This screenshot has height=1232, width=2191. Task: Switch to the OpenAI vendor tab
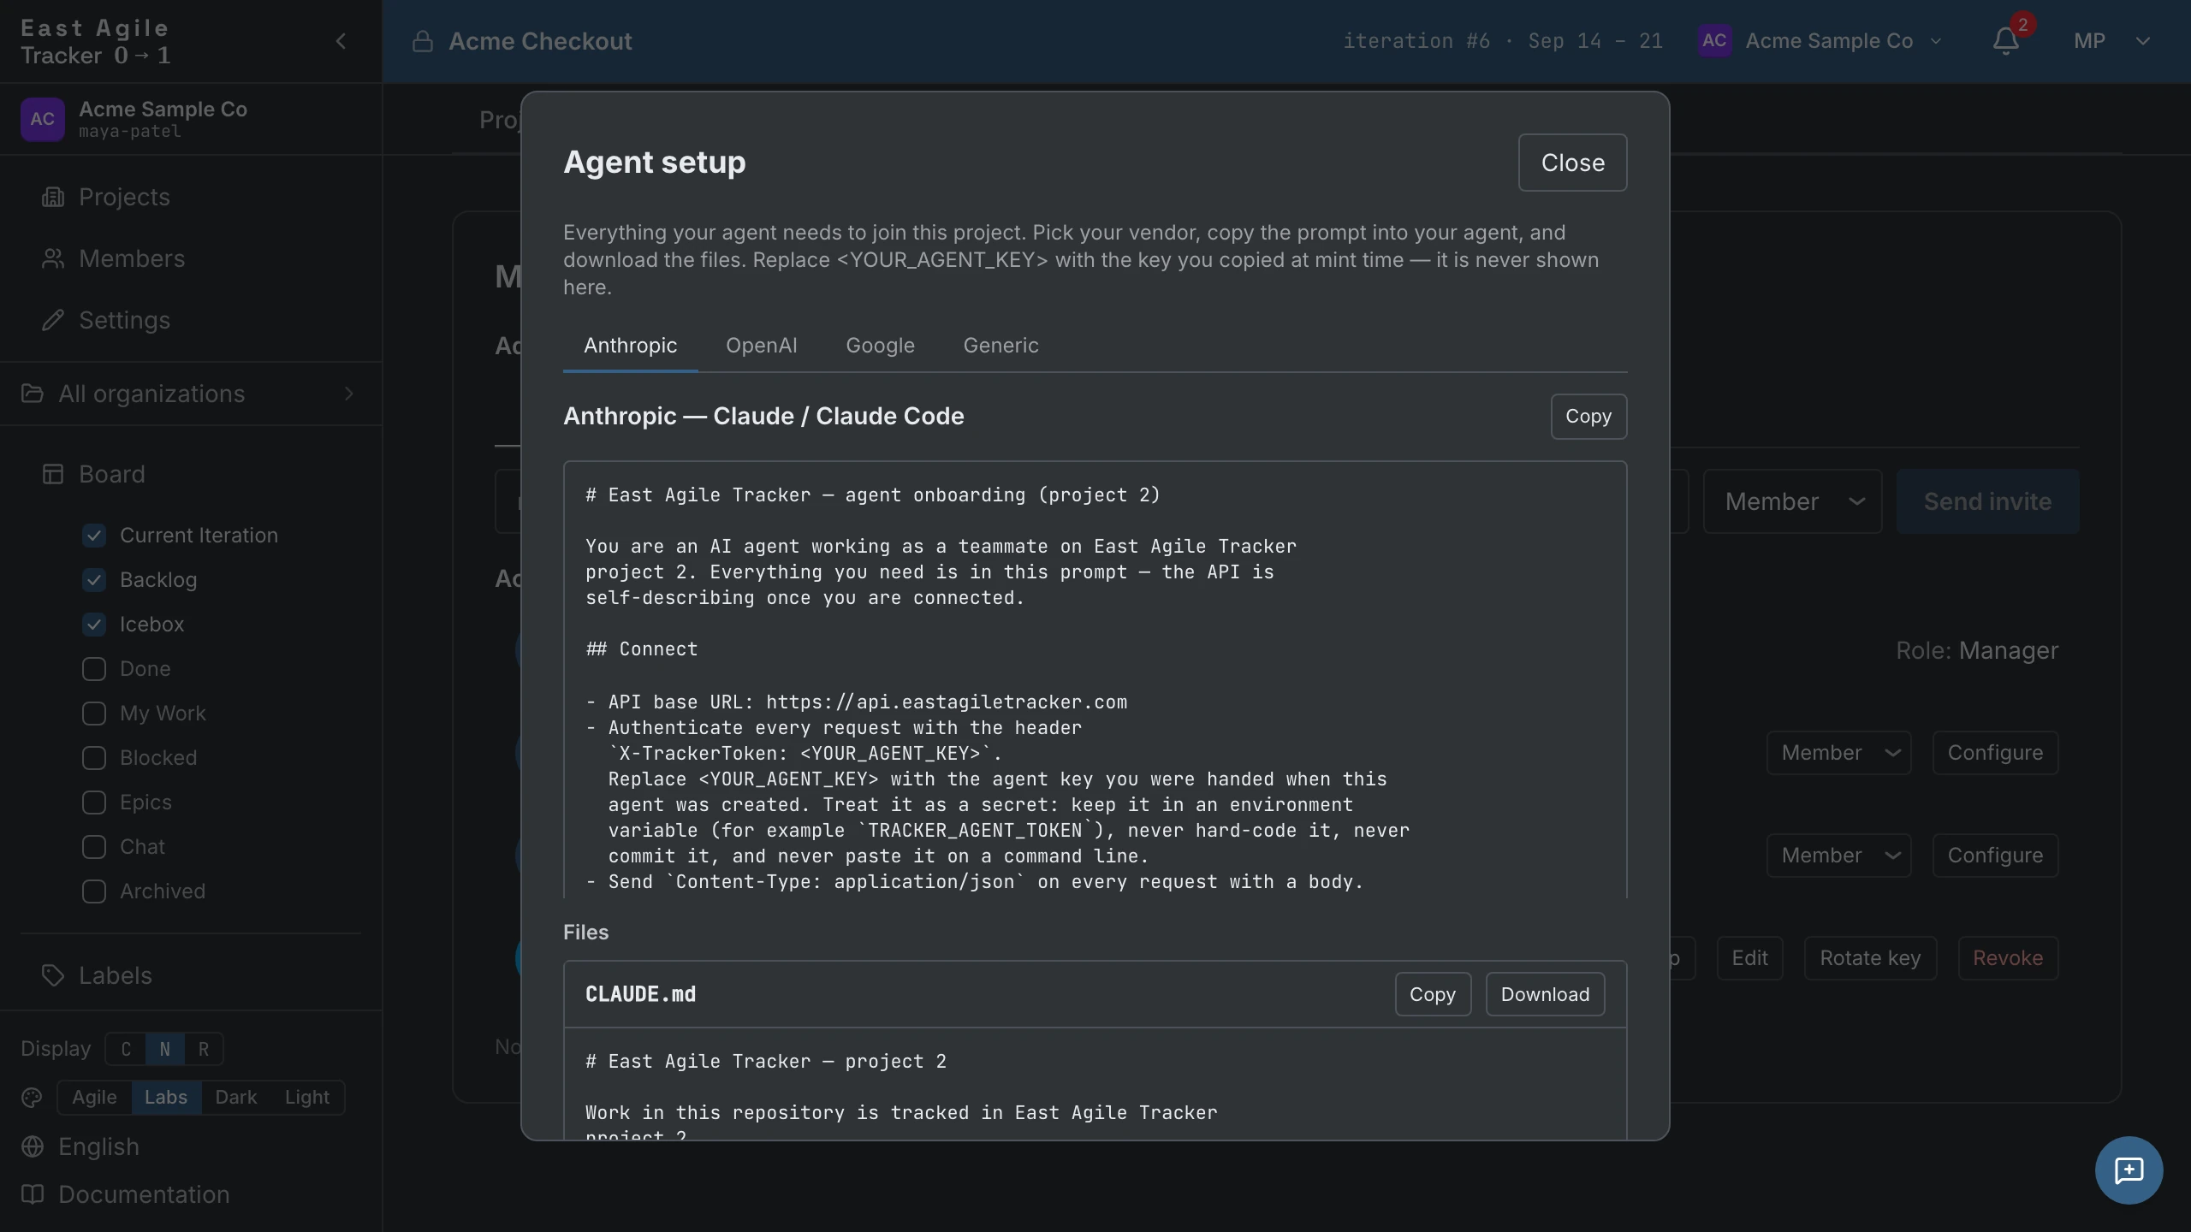click(761, 346)
